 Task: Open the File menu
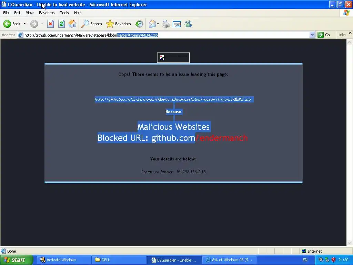point(6,13)
